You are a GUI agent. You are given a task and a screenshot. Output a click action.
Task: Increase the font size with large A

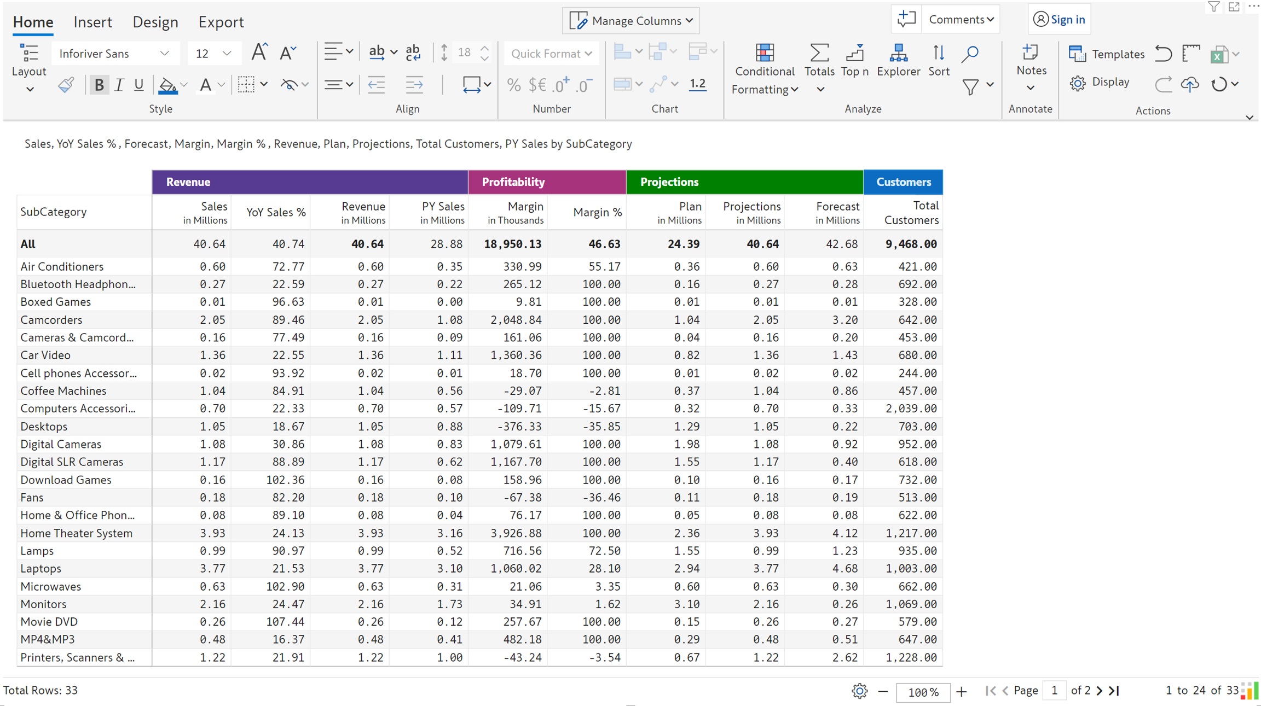tap(259, 53)
